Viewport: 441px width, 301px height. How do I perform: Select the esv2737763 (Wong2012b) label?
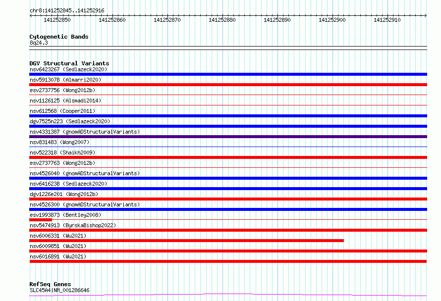(x=62, y=163)
